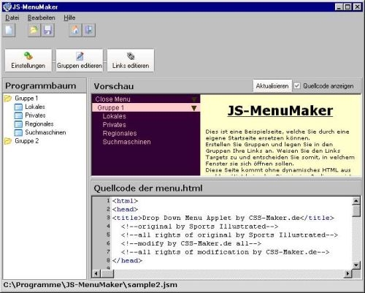This screenshot has width=365, height=293.
Task: Select Gruppe 2 in Programmbaum
Action: coord(27,141)
